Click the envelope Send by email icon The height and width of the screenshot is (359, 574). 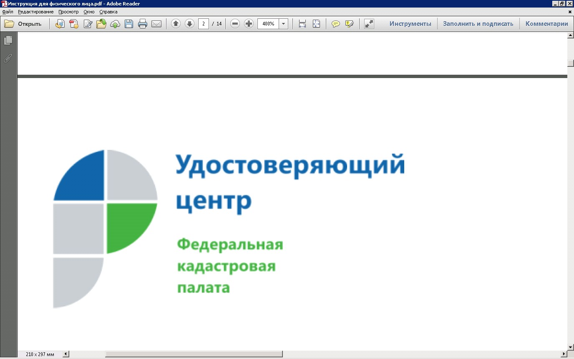[x=156, y=24]
